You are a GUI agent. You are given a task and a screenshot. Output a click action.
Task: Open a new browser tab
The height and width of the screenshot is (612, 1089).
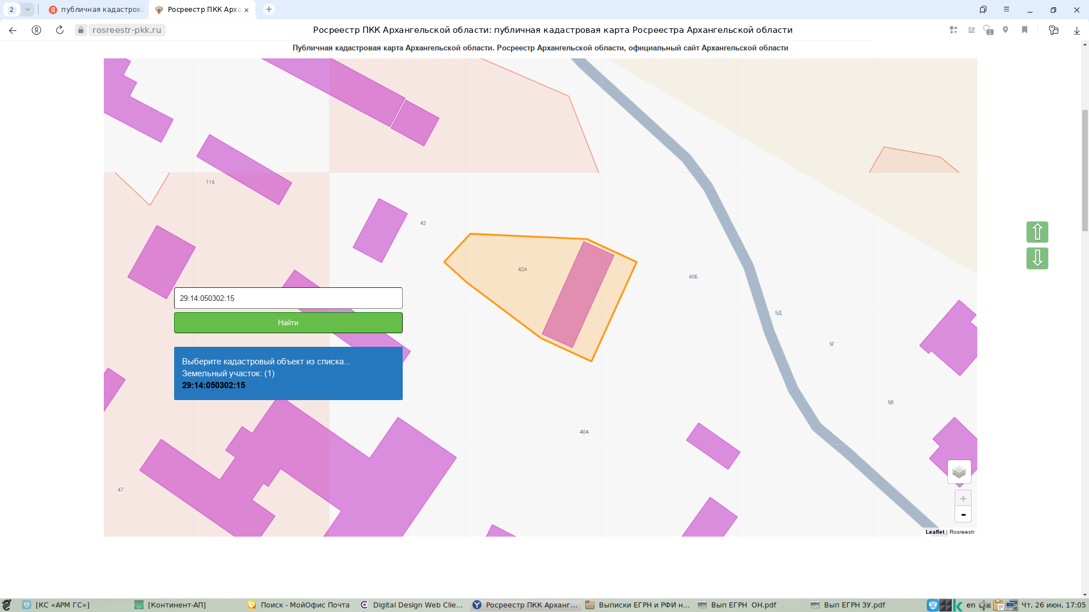[x=269, y=10]
